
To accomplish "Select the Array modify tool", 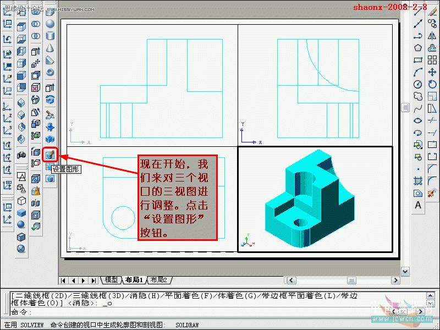I will (432, 60).
